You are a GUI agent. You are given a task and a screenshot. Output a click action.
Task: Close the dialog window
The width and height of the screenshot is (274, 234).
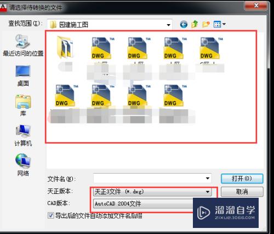256,5
